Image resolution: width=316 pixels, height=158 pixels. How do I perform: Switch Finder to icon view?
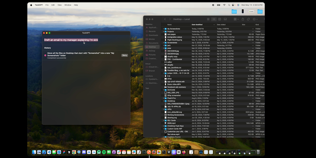click(x=208, y=19)
